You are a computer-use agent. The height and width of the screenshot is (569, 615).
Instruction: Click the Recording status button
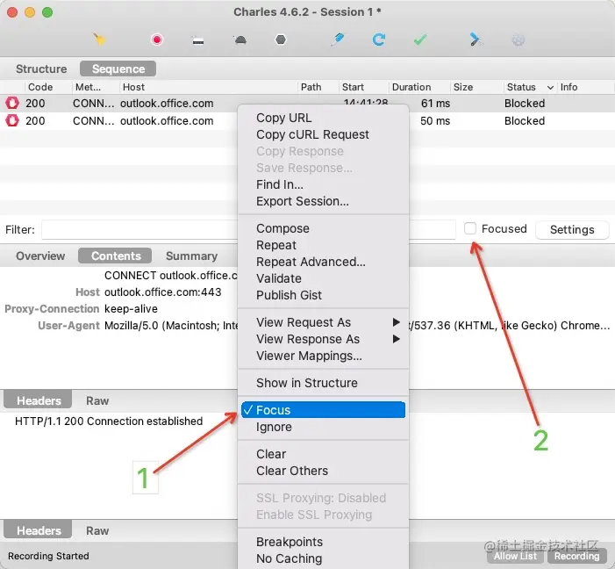pyautogui.click(x=576, y=556)
